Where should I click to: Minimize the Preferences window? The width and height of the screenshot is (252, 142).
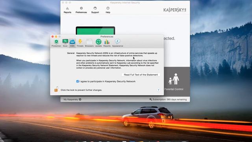coord(56,37)
